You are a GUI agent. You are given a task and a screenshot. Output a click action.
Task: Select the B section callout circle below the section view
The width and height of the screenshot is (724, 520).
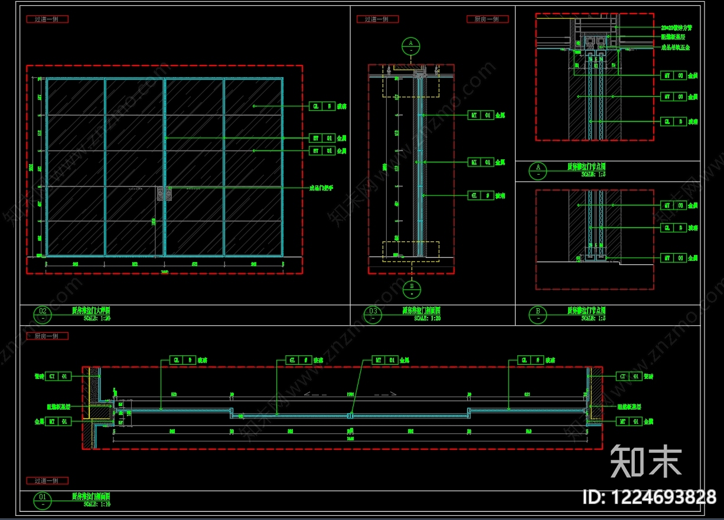(411, 289)
